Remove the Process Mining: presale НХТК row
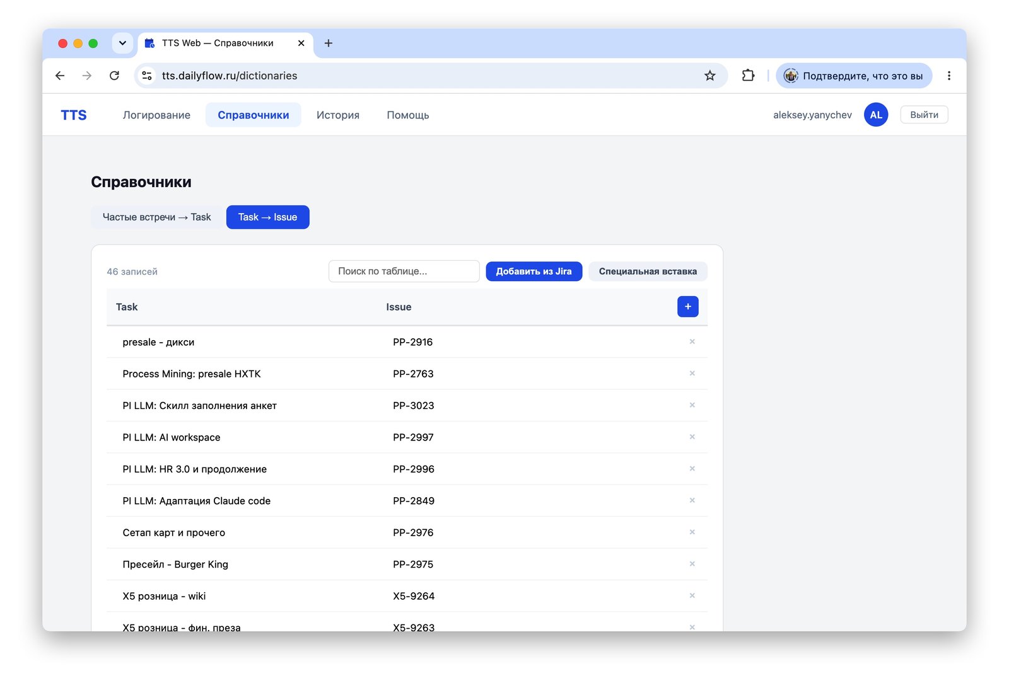 692,374
